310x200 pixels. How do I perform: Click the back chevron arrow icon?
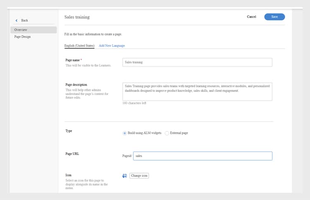pos(17,20)
